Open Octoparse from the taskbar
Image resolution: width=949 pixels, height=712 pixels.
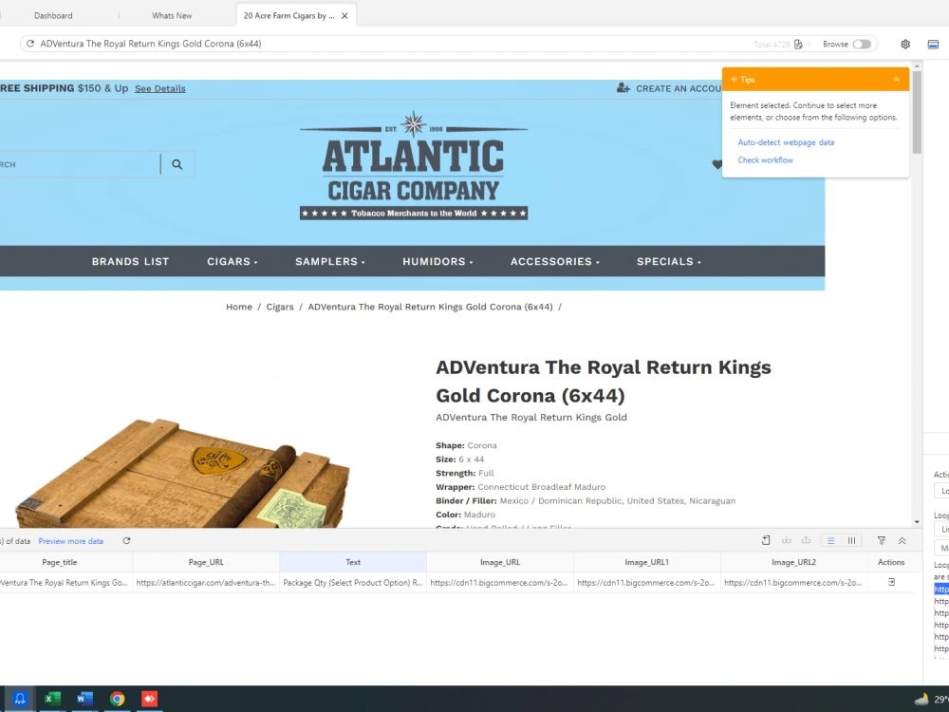click(x=20, y=699)
